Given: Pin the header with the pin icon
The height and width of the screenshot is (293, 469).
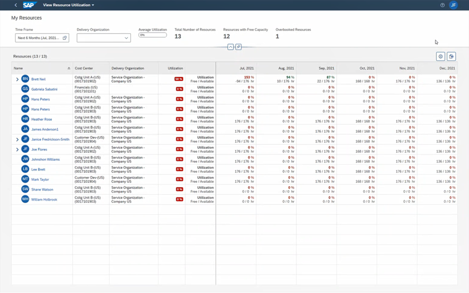Looking at the screenshot, I should (x=239, y=47).
